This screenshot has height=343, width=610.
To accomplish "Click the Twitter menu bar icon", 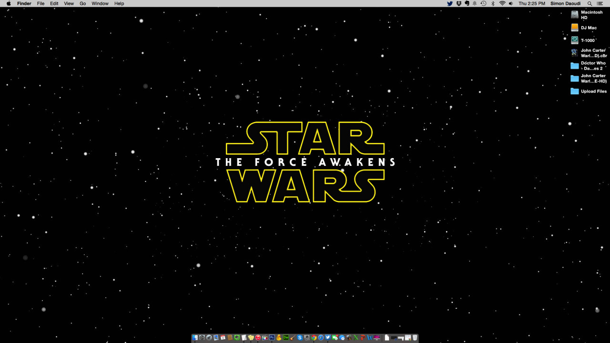I will pos(450,3).
